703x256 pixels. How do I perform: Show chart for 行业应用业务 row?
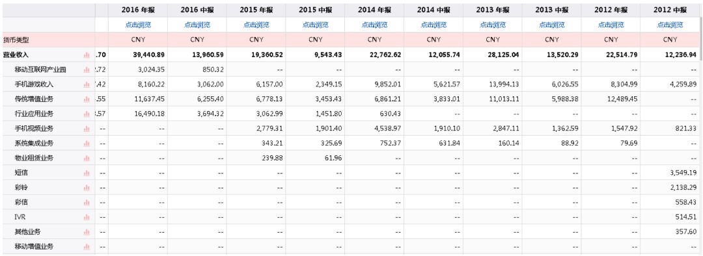87,114
